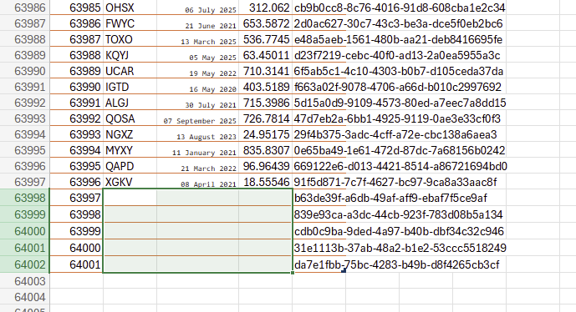Viewport: 576px width, 312px height.
Task: Click date cell 13 March 2025
Action: [197, 39]
